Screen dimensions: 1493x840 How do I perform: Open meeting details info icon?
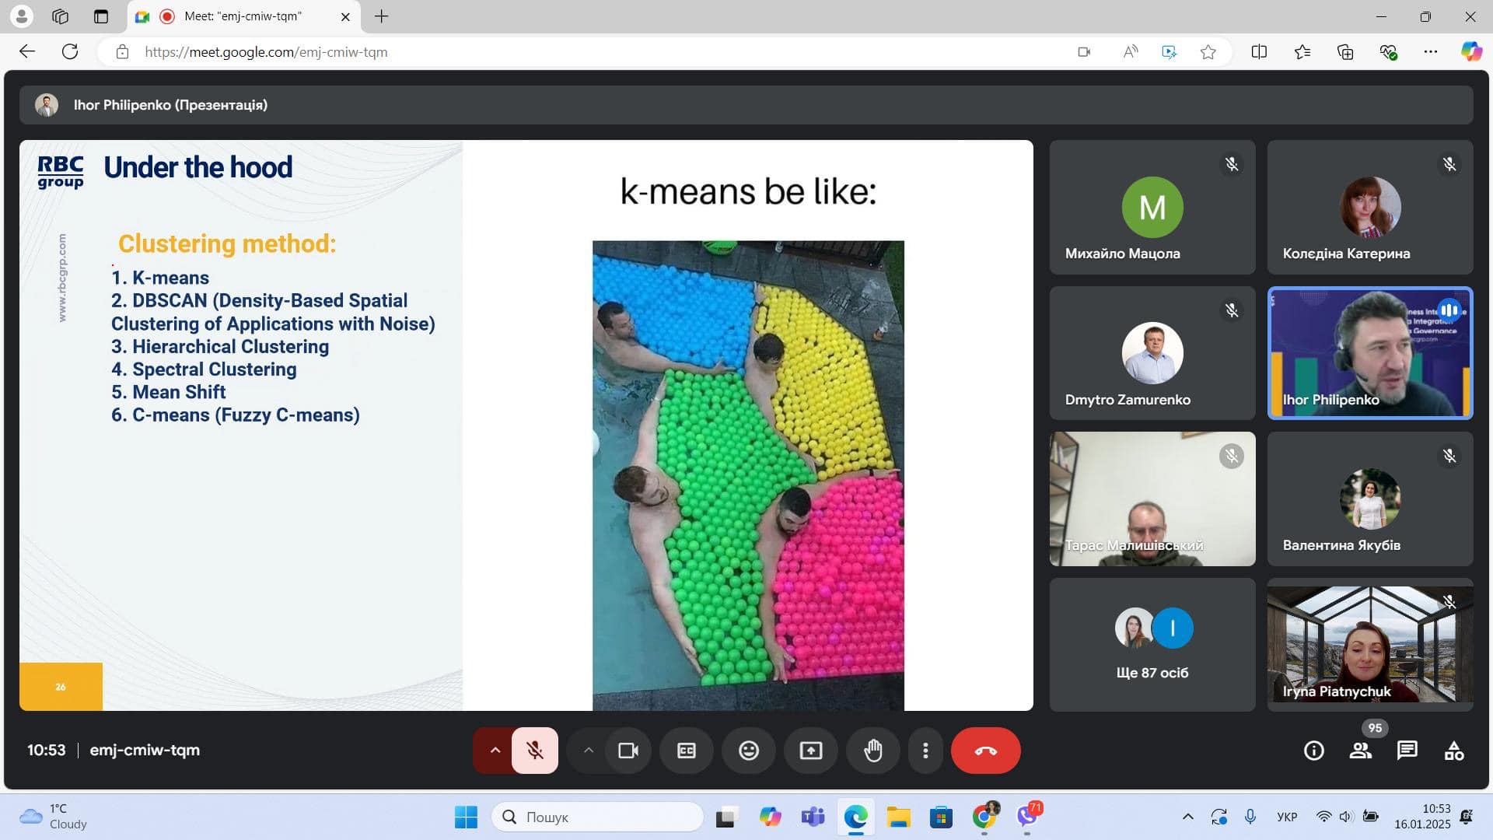(x=1313, y=751)
